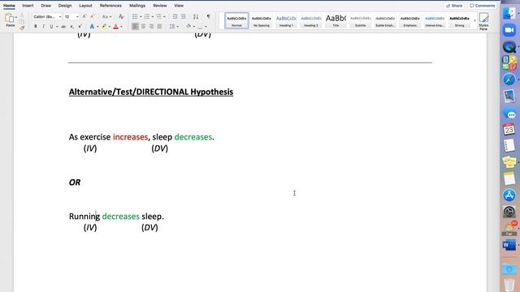Click the Text Effects blue A icon

coord(92,27)
